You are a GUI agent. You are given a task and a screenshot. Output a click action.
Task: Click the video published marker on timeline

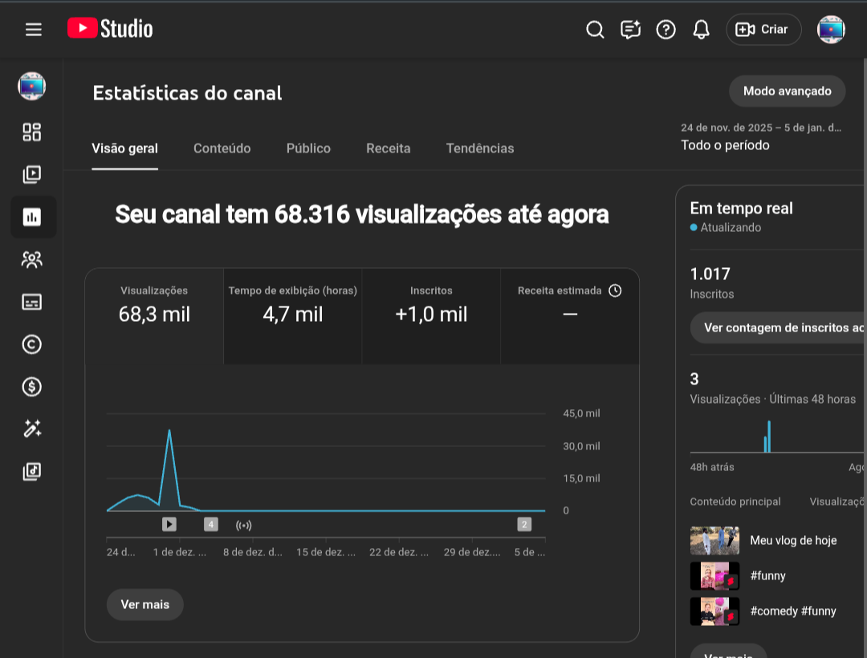169,524
